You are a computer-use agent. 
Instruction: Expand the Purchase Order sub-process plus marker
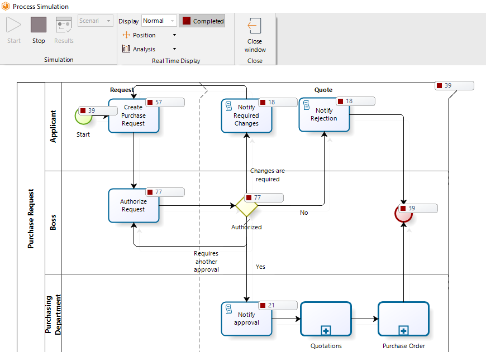[403, 330]
